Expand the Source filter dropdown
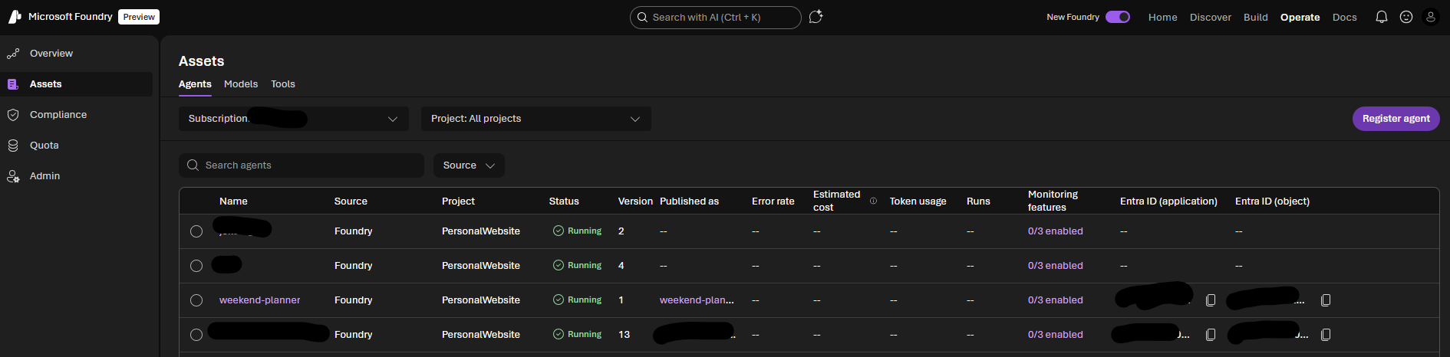This screenshot has height=357, width=1450. pos(469,165)
